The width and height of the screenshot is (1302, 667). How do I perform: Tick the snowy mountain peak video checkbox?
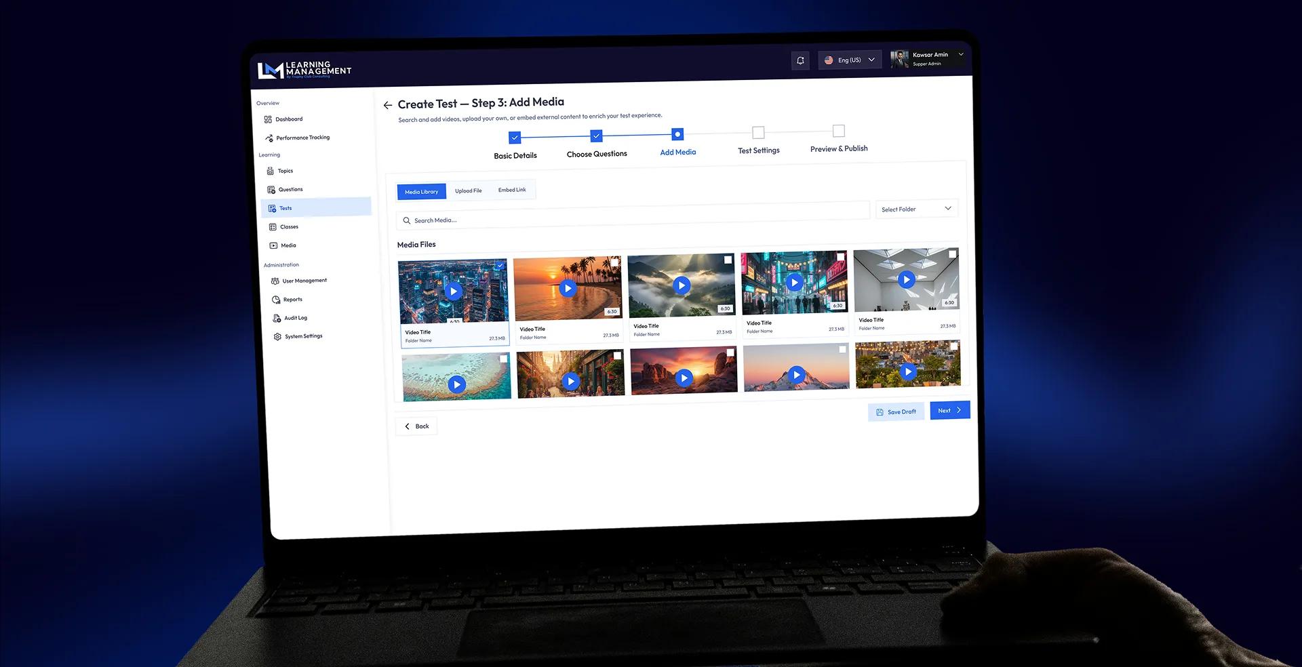pos(842,349)
